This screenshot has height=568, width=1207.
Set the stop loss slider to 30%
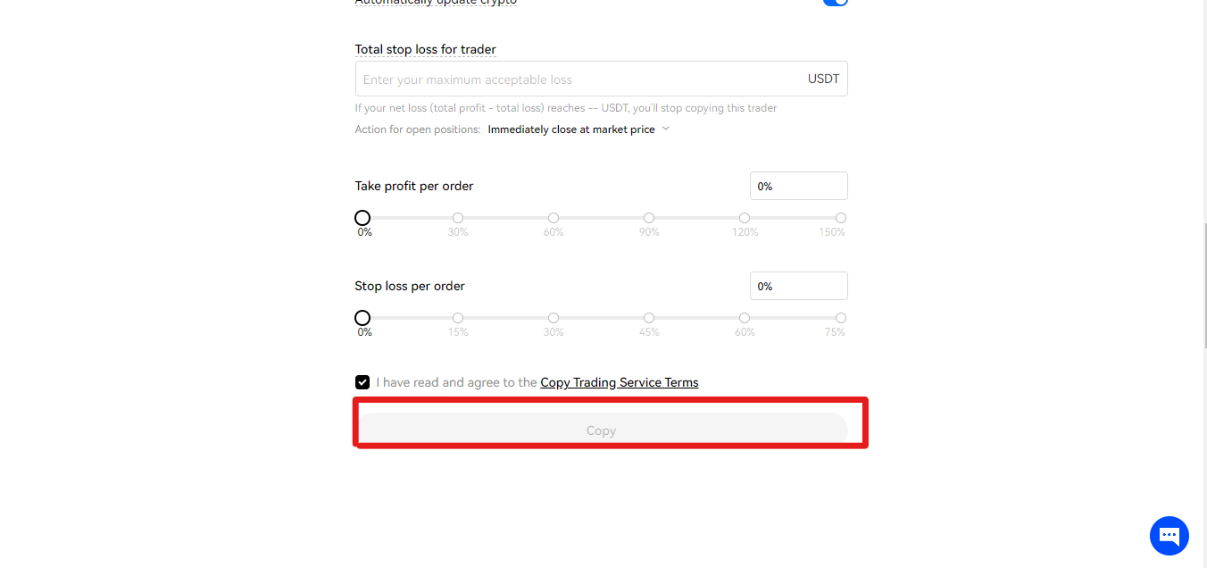[554, 318]
